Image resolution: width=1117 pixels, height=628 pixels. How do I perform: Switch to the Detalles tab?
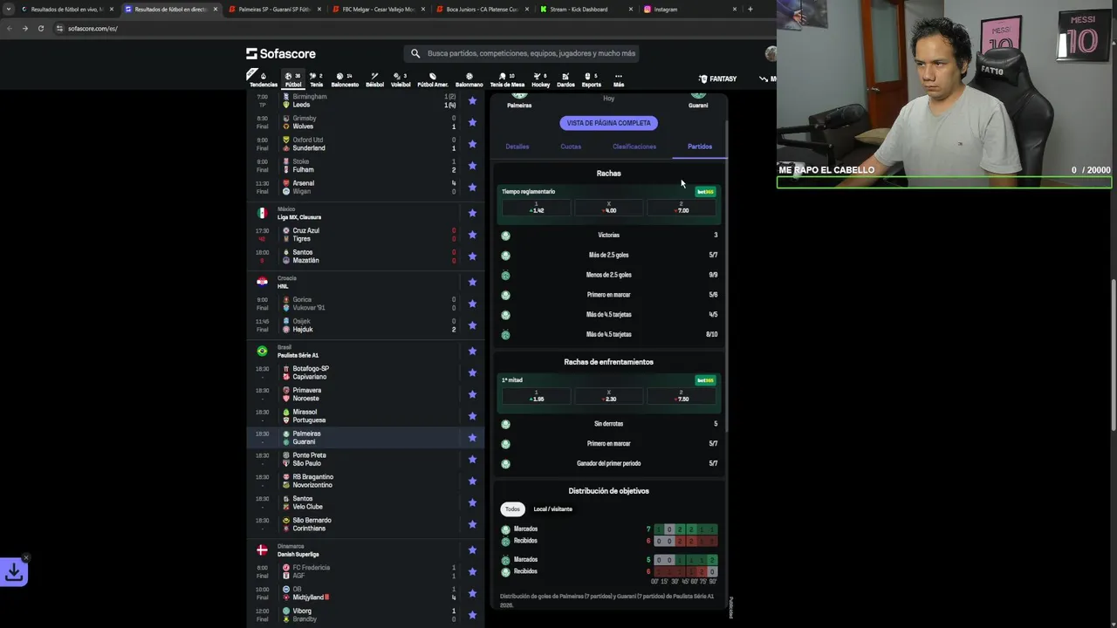517,147
